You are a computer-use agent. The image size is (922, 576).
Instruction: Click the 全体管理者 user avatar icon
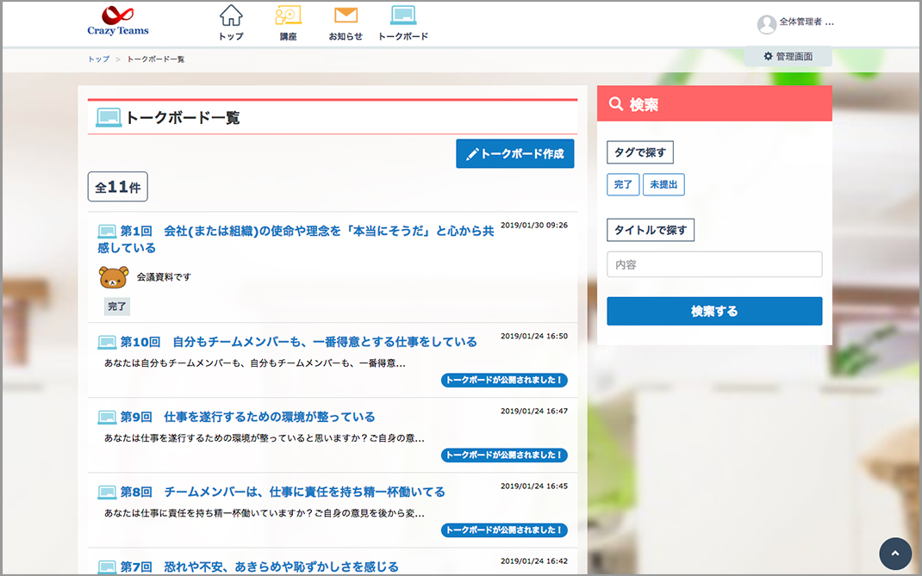point(767,24)
